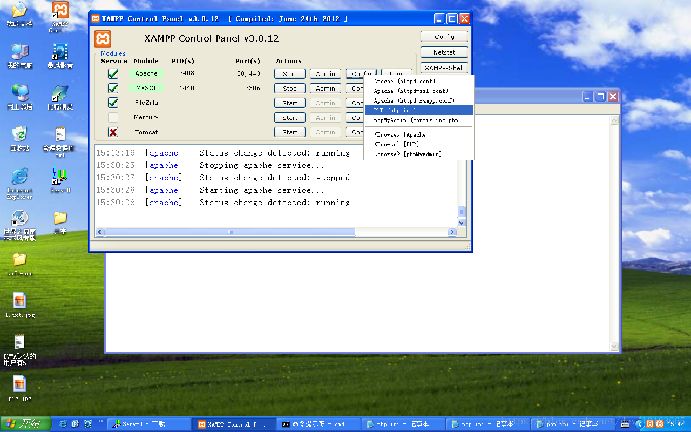Click the system tray clock 15:42
The width and height of the screenshot is (691, 432).
coord(676,424)
